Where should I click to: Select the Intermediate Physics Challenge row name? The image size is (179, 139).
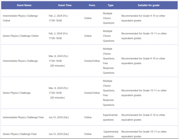pyautogui.click(x=20, y=61)
